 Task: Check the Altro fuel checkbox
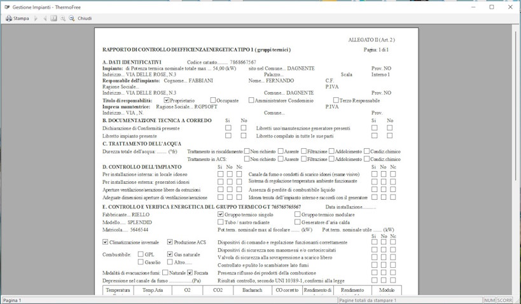pos(170,262)
